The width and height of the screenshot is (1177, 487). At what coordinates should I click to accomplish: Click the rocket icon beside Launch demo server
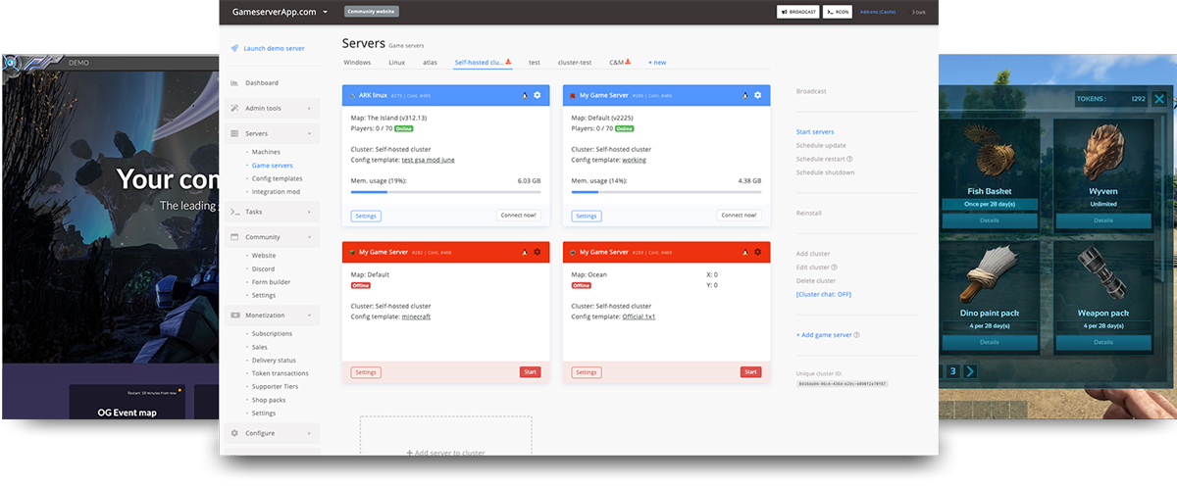[234, 48]
